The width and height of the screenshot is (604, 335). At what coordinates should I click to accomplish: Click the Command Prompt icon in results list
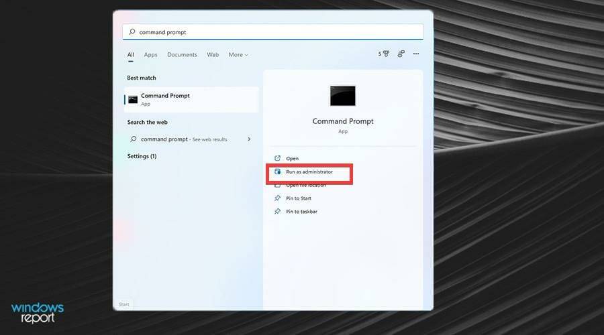coord(133,100)
